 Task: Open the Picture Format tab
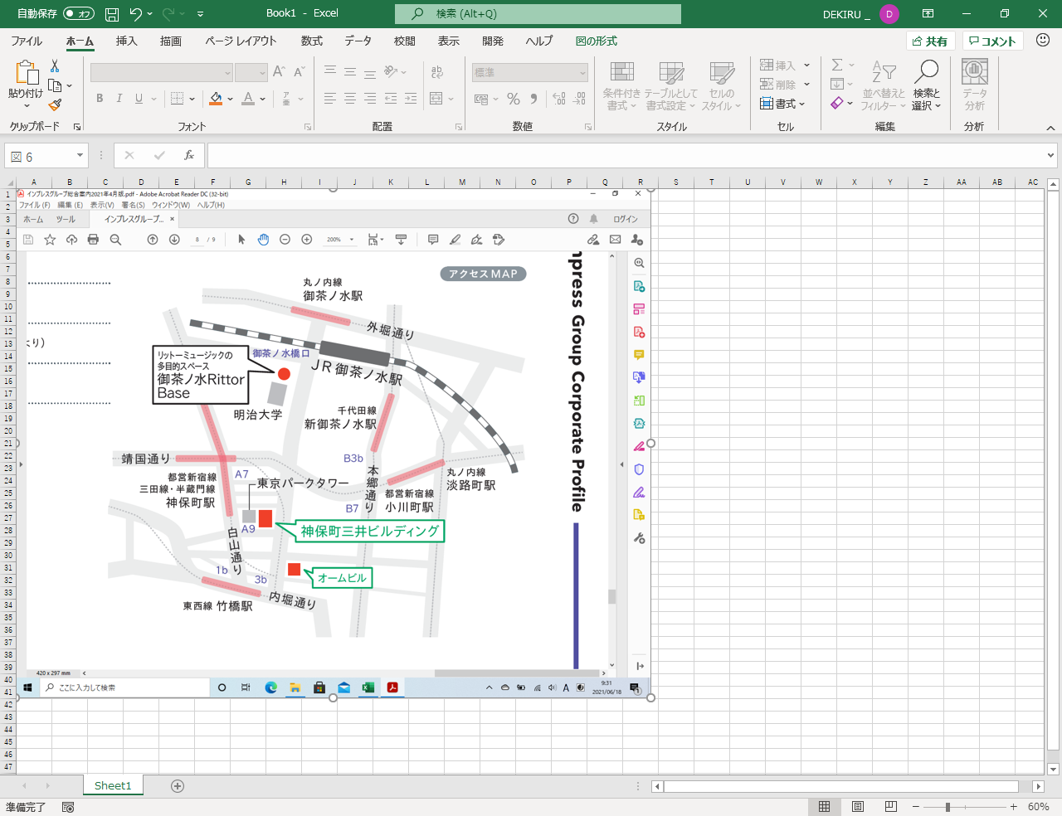click(x=596, y=41)
